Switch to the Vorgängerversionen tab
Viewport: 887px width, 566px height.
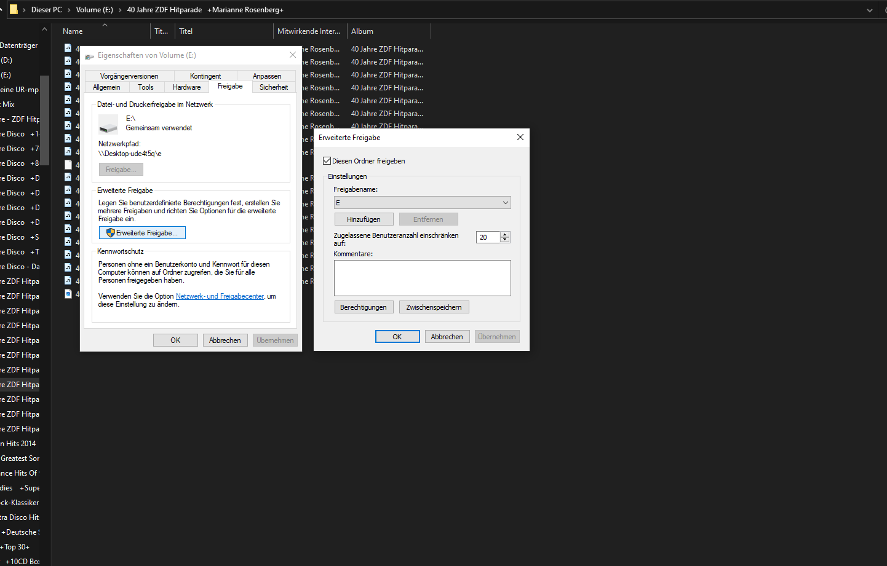point(129,76)
